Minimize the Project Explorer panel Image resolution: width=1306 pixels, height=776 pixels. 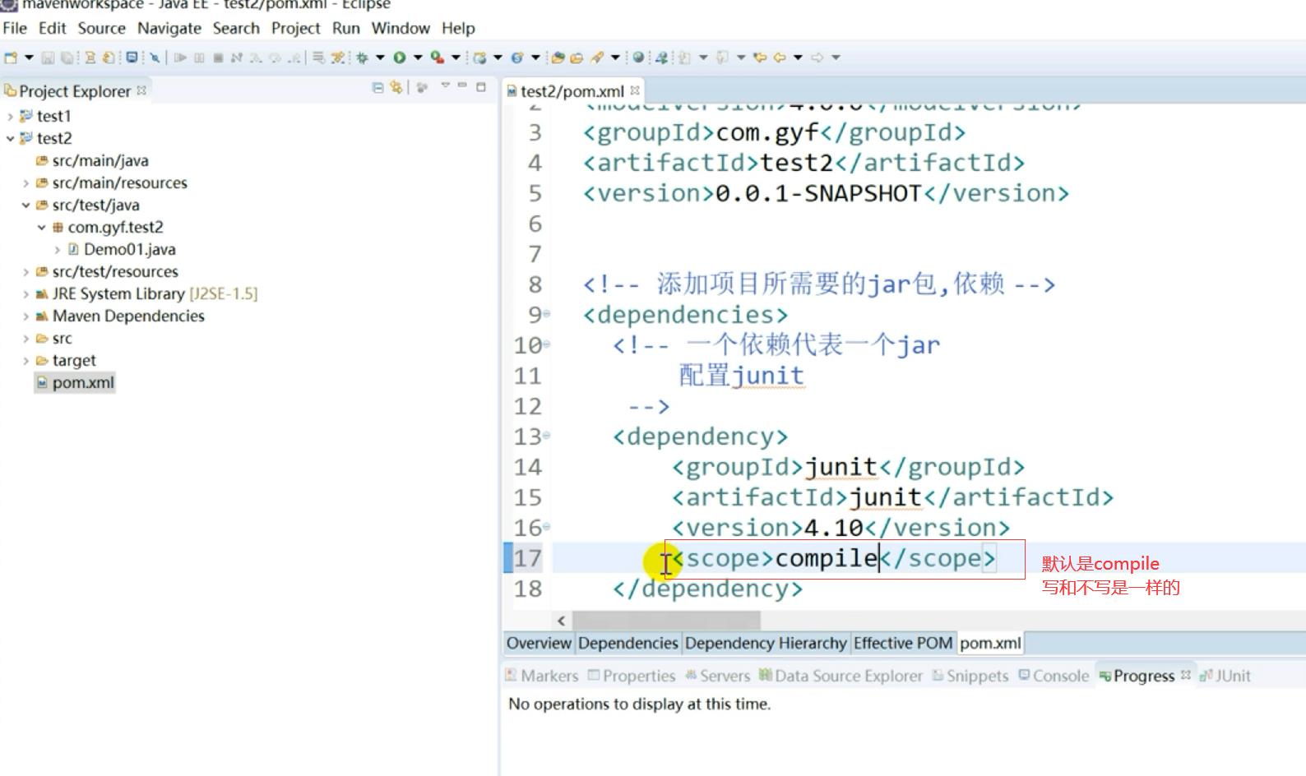click(462, 85)
